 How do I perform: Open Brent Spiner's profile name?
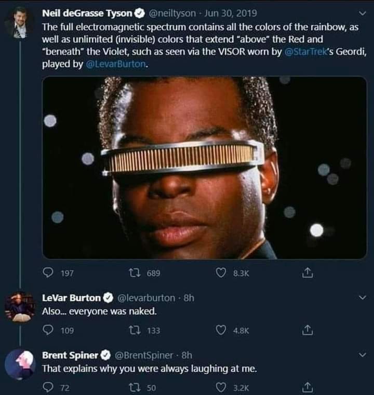click(70, 355)
